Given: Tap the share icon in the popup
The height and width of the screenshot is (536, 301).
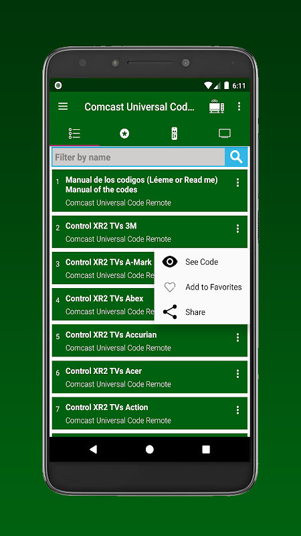Looking at the screenshot, I should coord(170,312).
